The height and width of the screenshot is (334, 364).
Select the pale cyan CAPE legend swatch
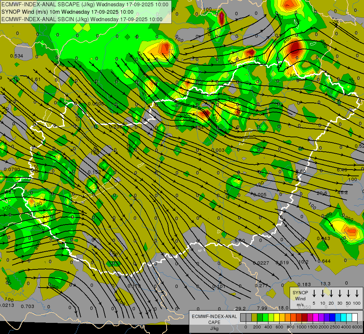pyautogui.click(x=349, y=318)
